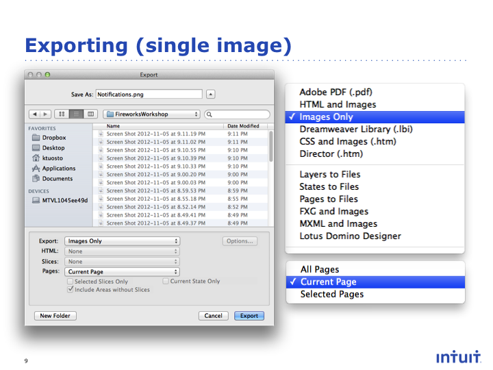Choose Layers to Files option
Viewport: 493px width, 370px height.
tap(375, 174)
